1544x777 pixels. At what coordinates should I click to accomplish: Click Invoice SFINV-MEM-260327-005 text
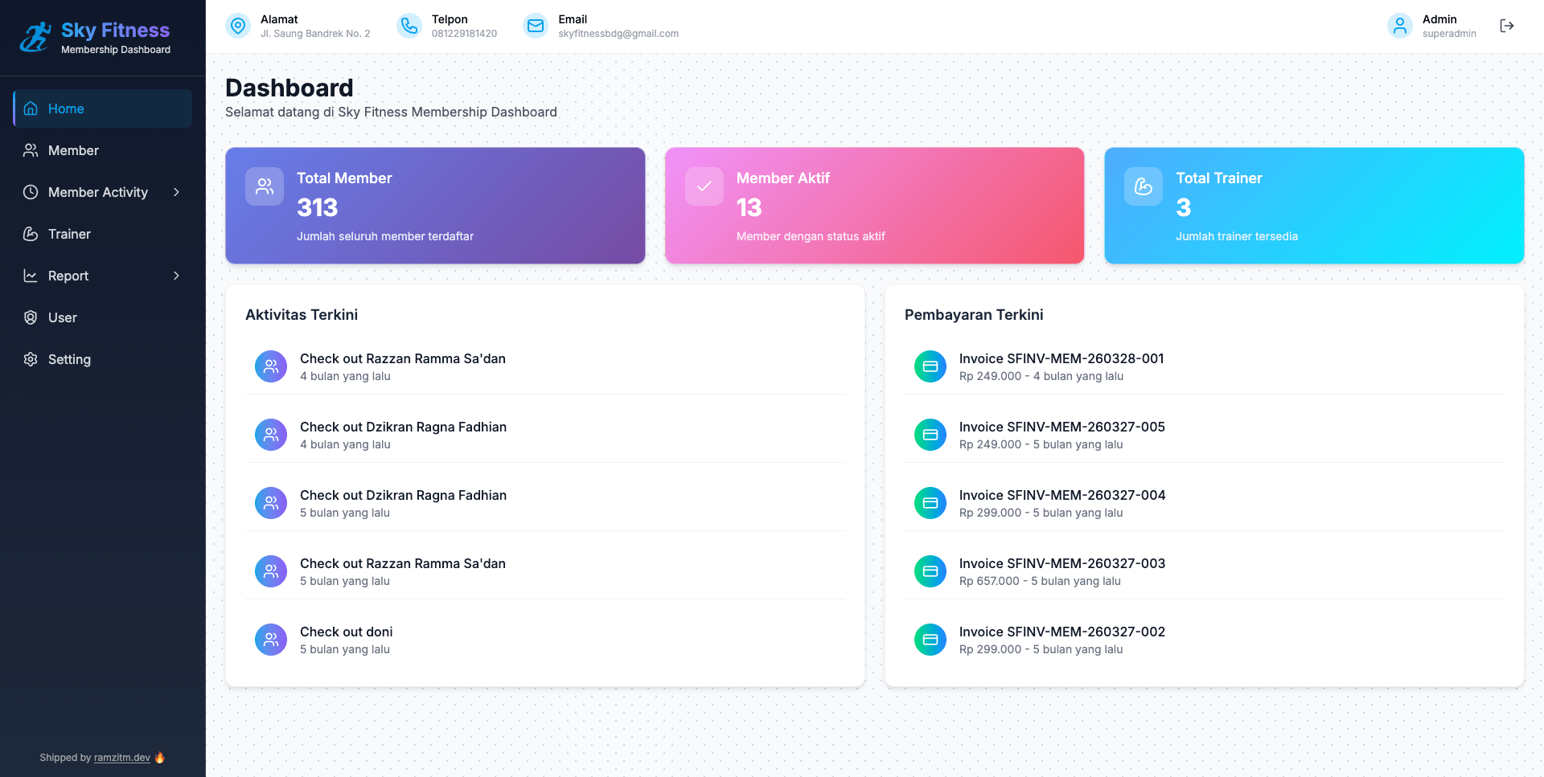(1062, 427)
